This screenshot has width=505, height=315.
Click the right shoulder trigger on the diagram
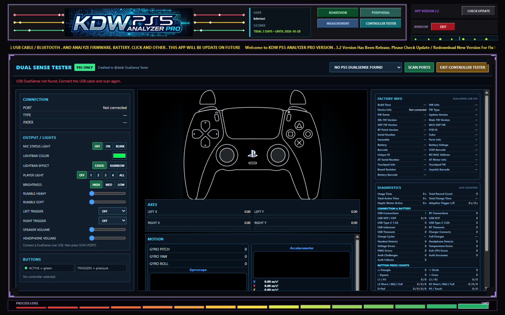(298, 97)
